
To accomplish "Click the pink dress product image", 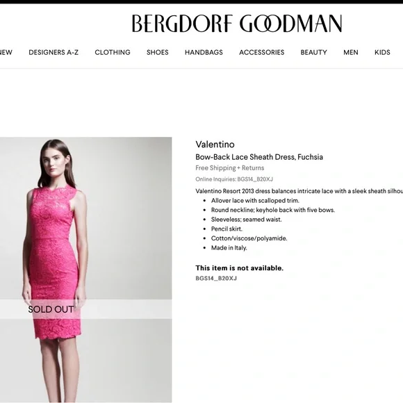I will (x=86, y=270).
